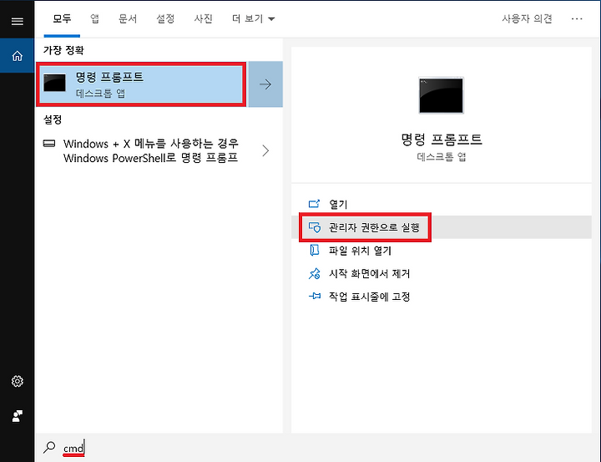Switch to the 문서 tab

pyautogui.click(x=128, y=18)
